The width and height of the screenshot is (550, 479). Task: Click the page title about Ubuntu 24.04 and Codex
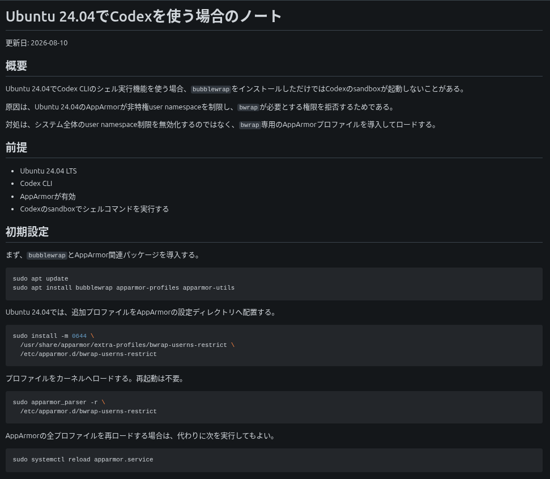[x=143, y=16]
